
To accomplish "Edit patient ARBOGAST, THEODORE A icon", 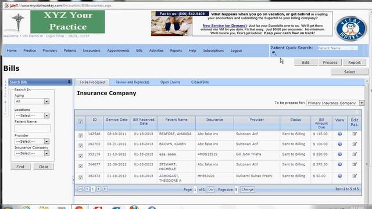I will [x=355, y=176].
